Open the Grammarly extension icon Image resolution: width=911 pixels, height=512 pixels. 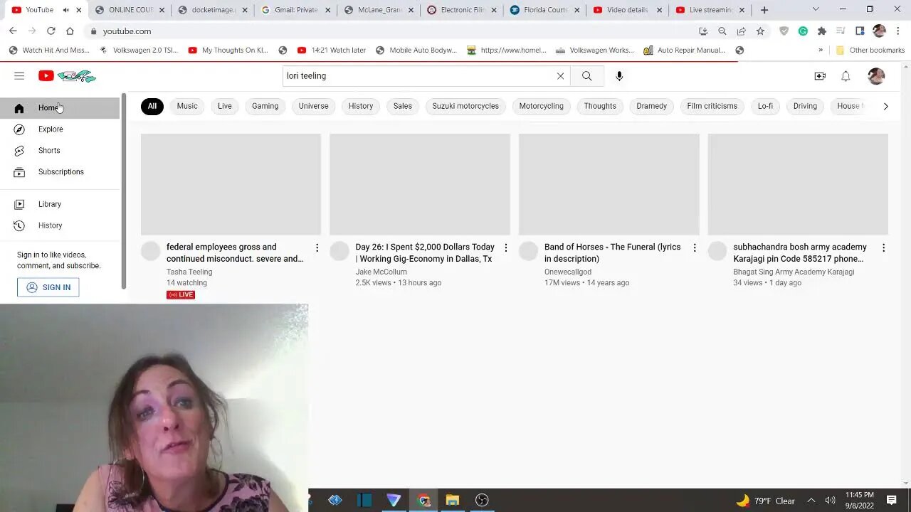pos(803,31)
